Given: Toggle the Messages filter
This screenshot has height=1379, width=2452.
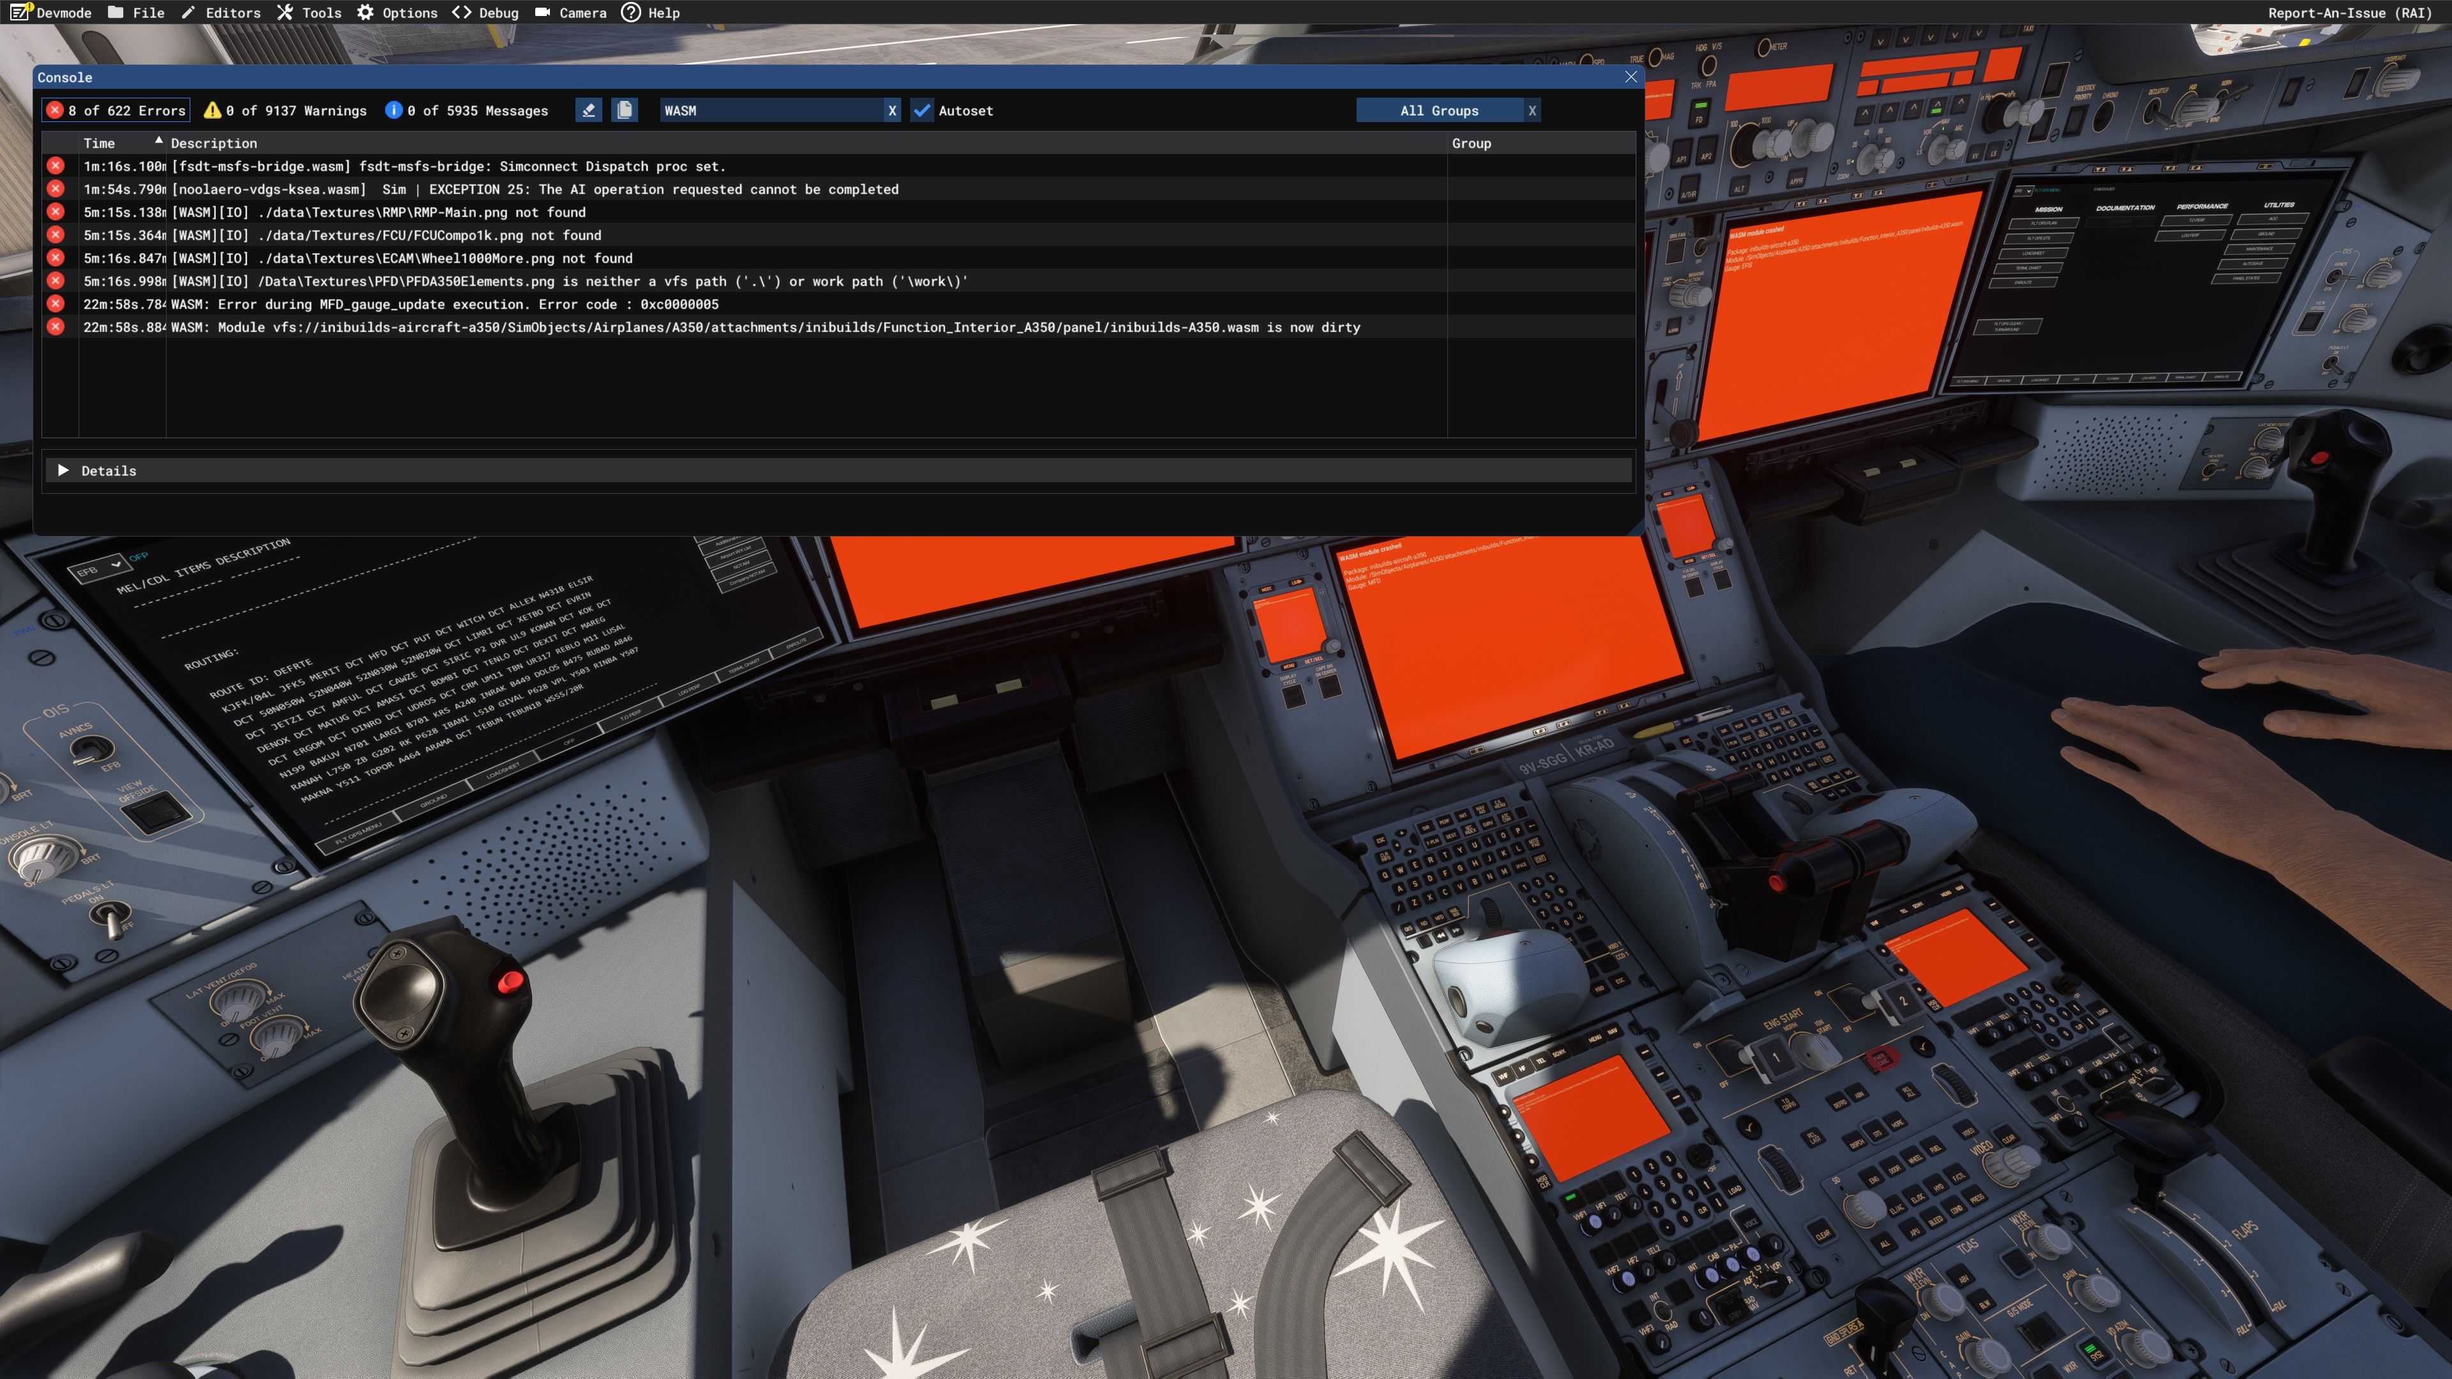Looking at the screenshot, I should 468,110.
